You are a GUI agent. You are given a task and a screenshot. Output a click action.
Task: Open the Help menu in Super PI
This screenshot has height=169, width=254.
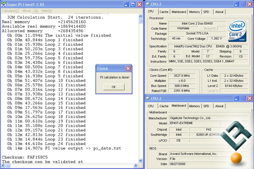[46, 11]
